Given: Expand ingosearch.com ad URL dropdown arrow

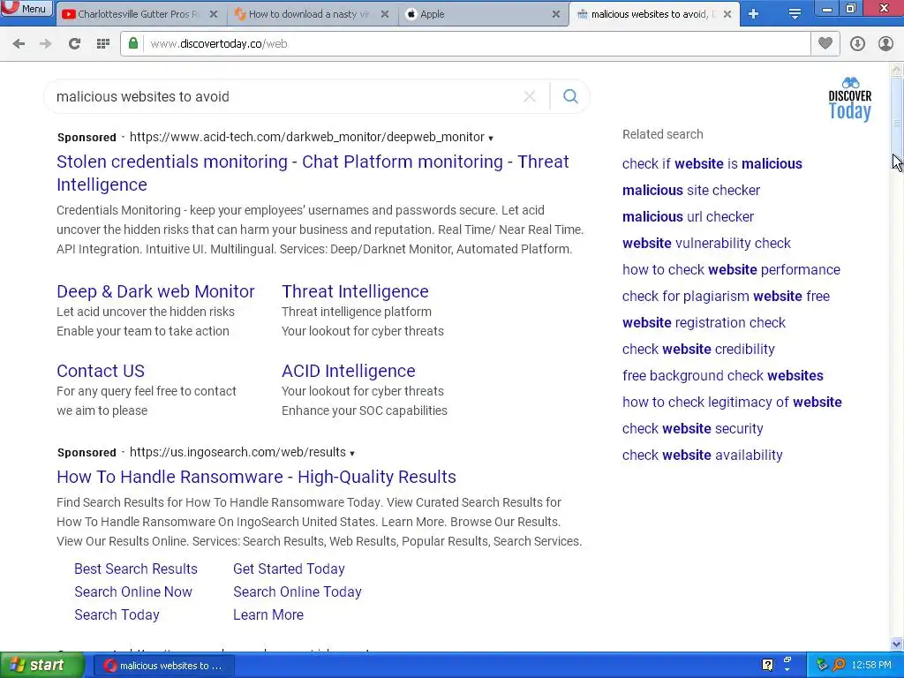Looking at the screenshot, I should (x=352, y=453).
